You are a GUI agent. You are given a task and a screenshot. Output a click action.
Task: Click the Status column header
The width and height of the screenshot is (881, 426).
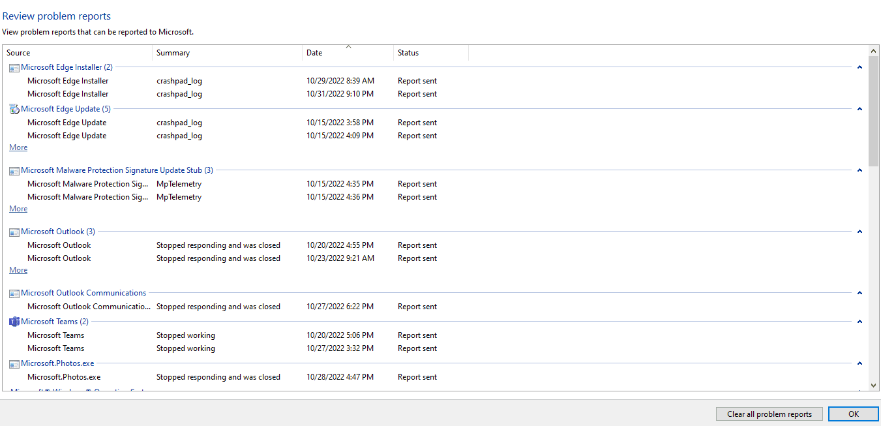pos(430,53)
